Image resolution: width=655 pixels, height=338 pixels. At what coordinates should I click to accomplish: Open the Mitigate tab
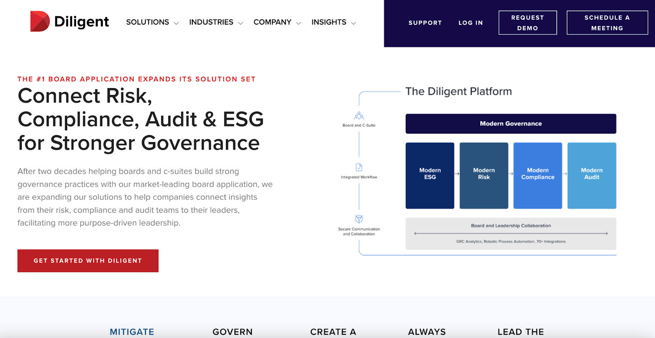(132, 332)
